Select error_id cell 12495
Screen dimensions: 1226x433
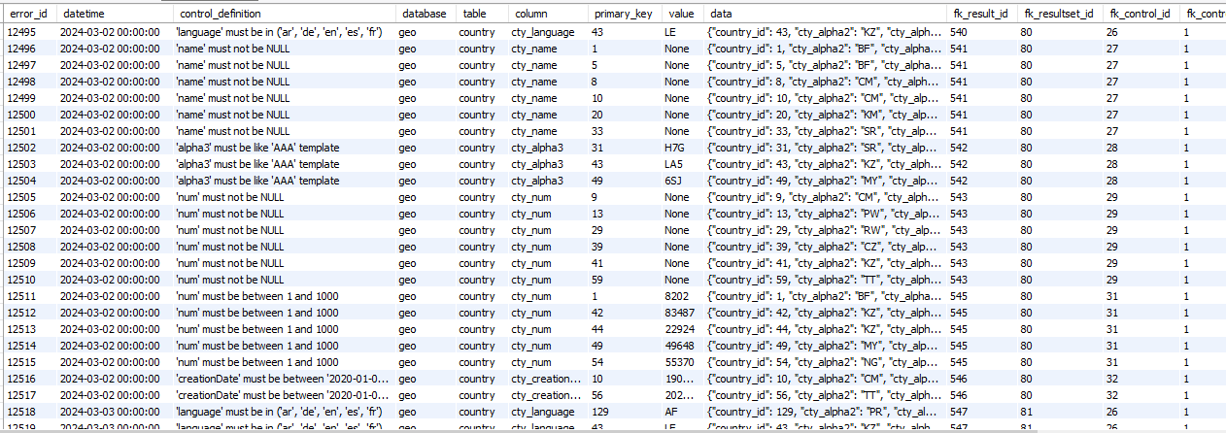(21, 32)
